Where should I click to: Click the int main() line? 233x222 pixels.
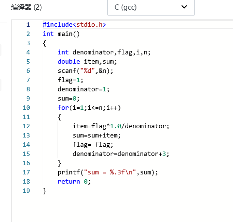(x=61, y=34)
